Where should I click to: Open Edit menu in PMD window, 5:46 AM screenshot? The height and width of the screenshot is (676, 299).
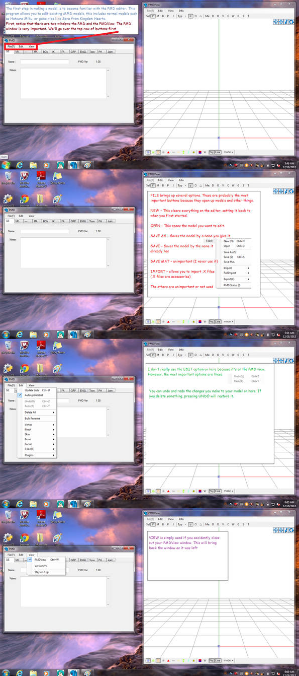21,46
